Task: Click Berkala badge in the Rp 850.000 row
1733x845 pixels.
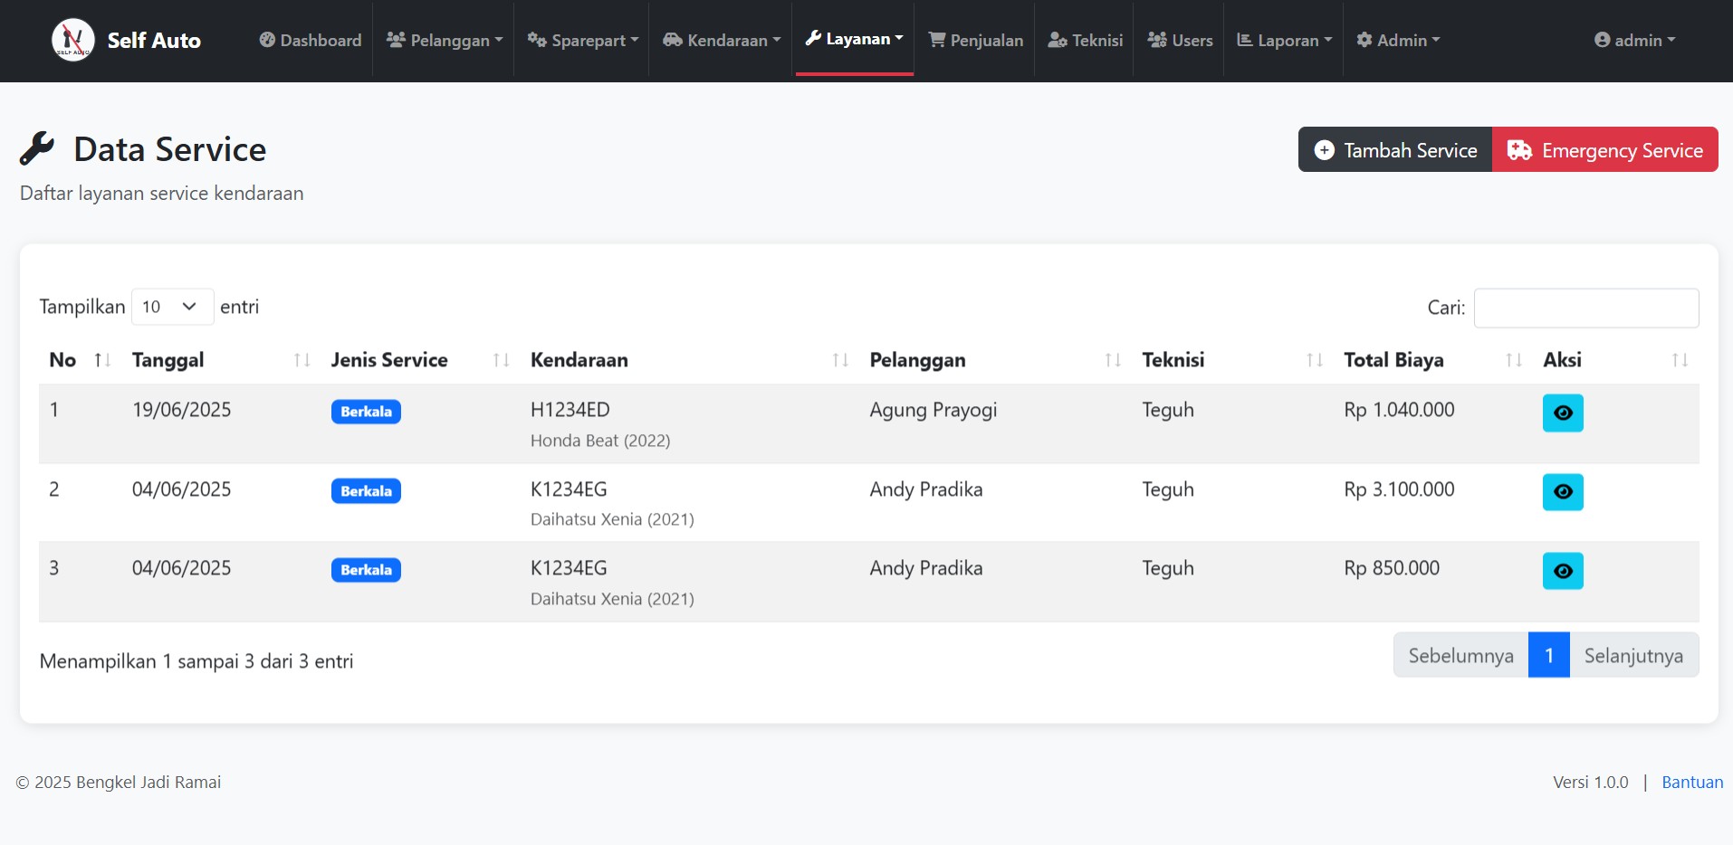Action: point(366,570)
